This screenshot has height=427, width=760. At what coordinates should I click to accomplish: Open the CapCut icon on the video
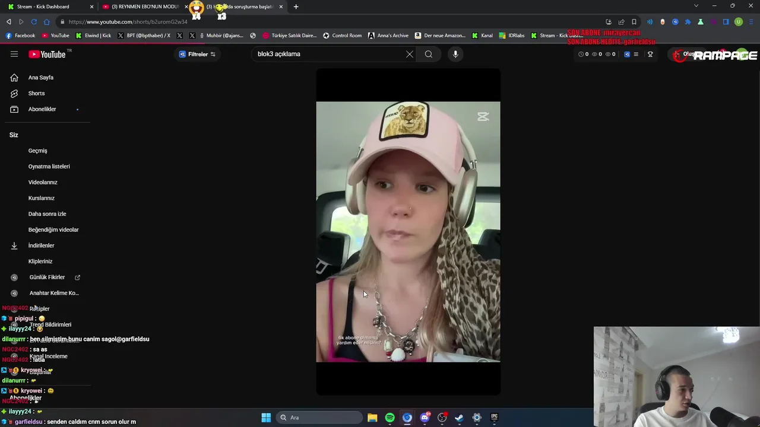click(x=483, y=117)
